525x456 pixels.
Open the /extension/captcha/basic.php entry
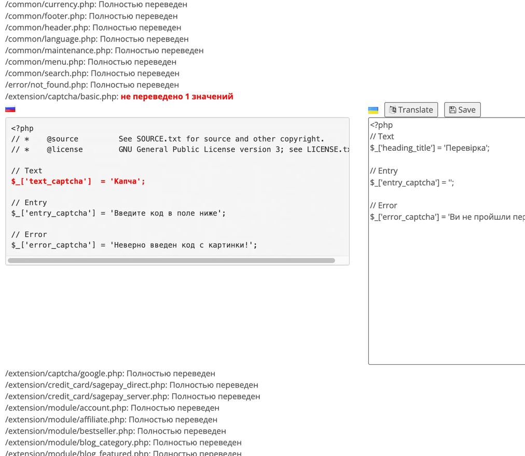(x=119, y=96)
